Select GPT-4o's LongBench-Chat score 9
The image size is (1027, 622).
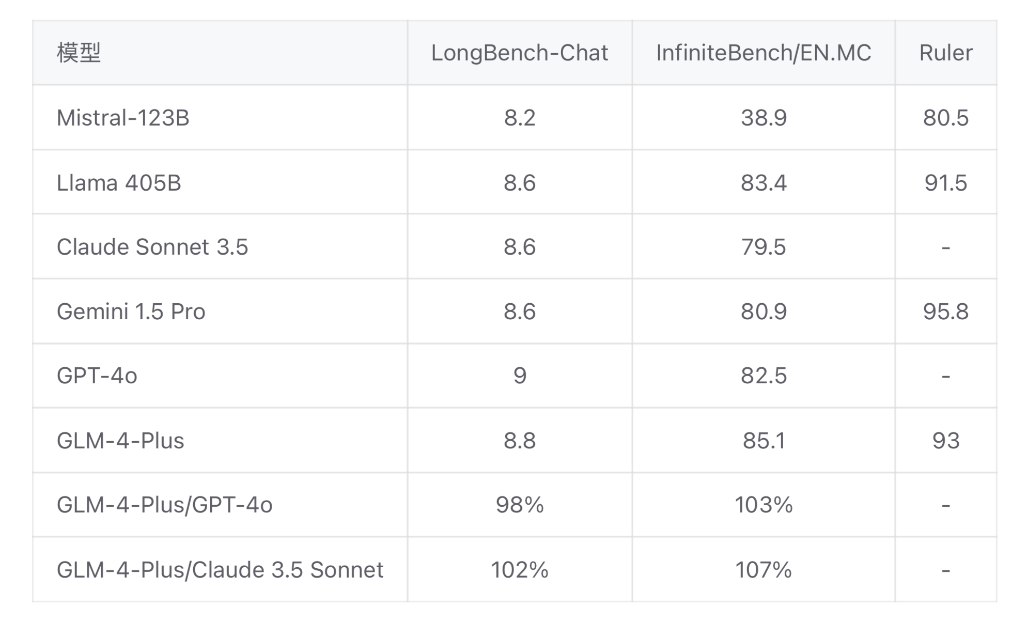tap(520, 376)
